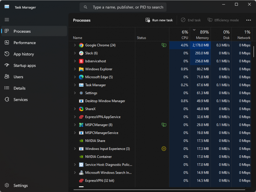Screen dimensions: 256x192
Task: Switch to the Performance page
Action: (x=34, y=43)
